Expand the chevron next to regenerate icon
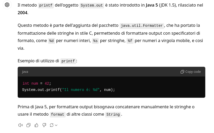This screenshot has height=133, width=214. [56, 125]
